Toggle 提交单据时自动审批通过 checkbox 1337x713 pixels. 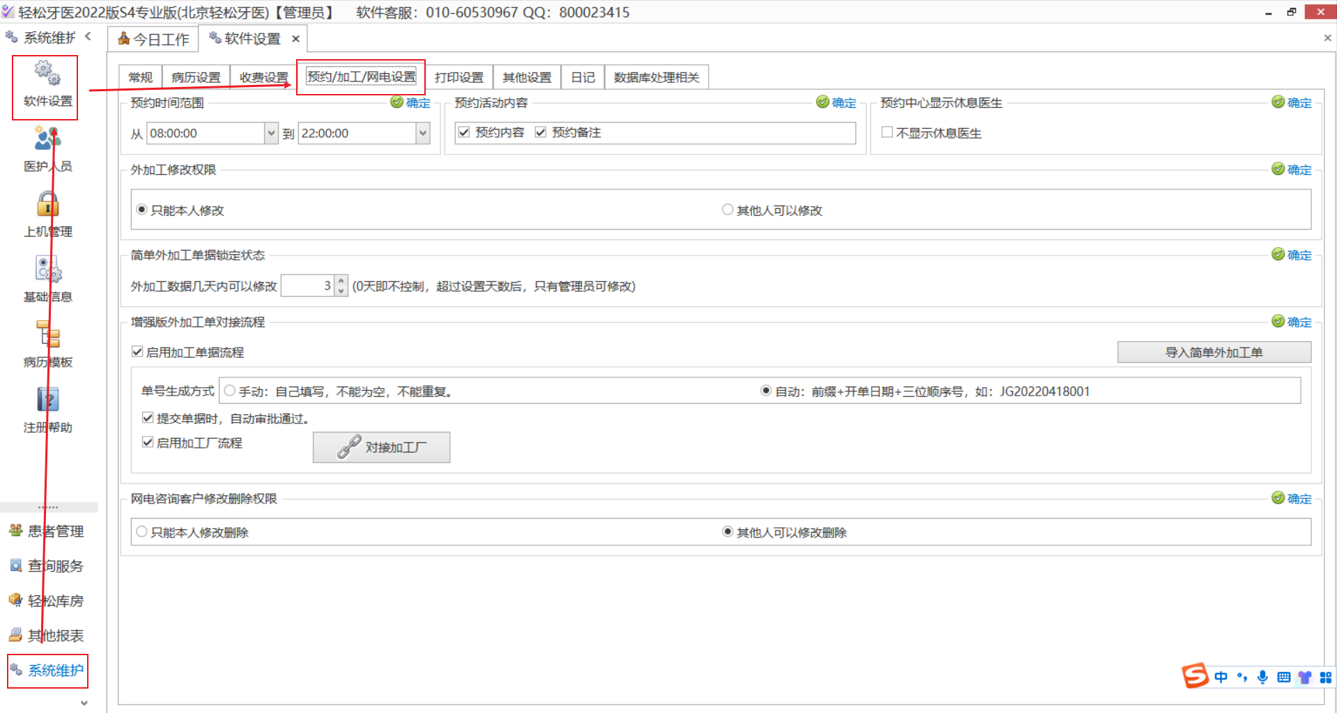coord(148,418)
